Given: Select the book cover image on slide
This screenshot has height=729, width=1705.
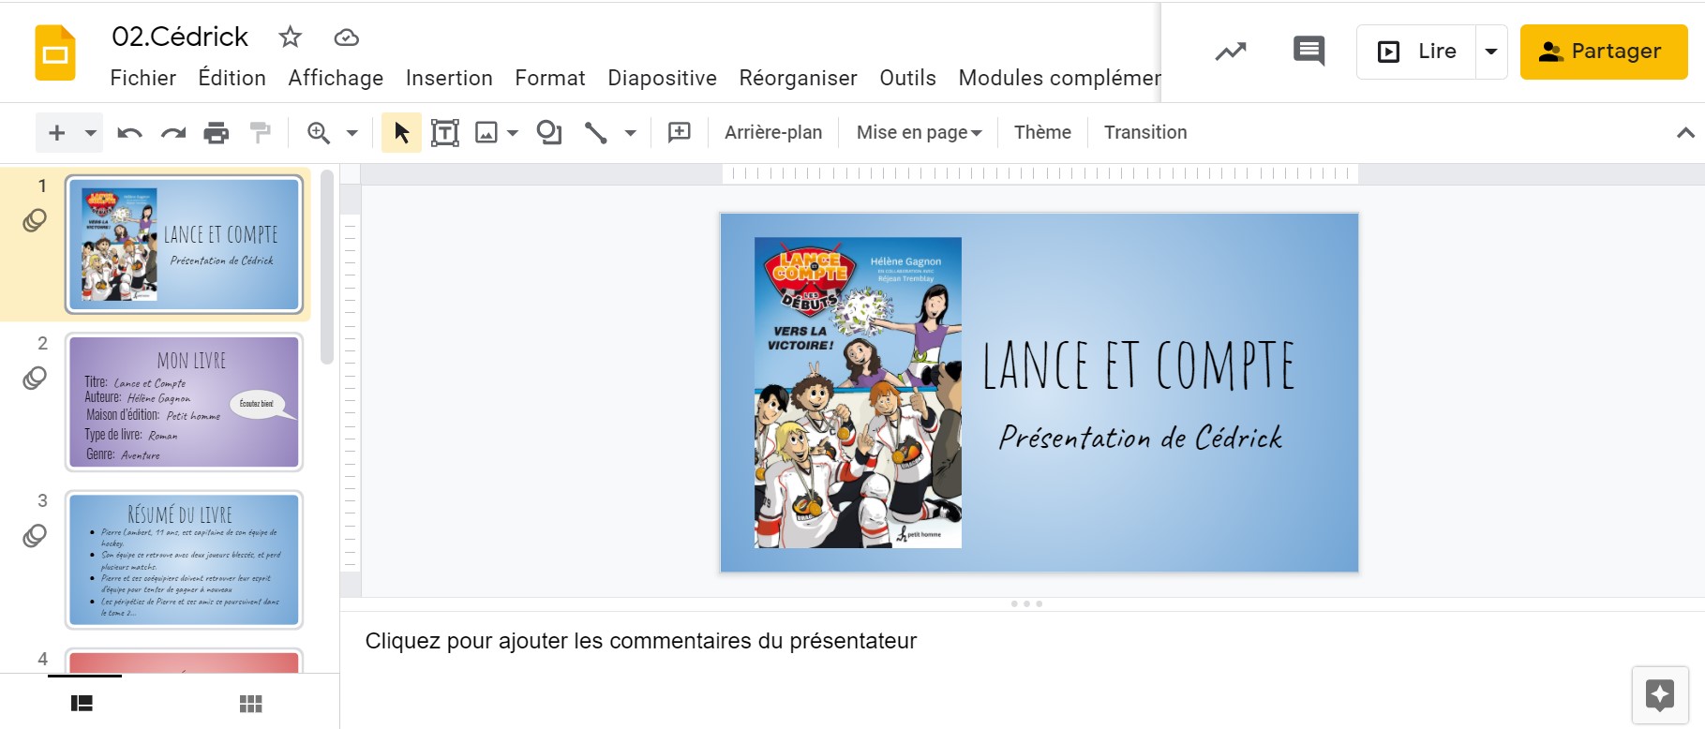Looking at the screenshot, I should pyautogui.click(x=859, y=393).
